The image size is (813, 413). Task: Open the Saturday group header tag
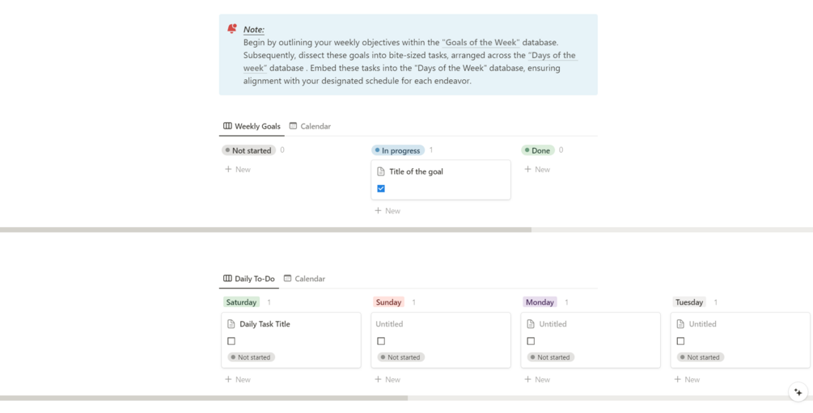241,302
